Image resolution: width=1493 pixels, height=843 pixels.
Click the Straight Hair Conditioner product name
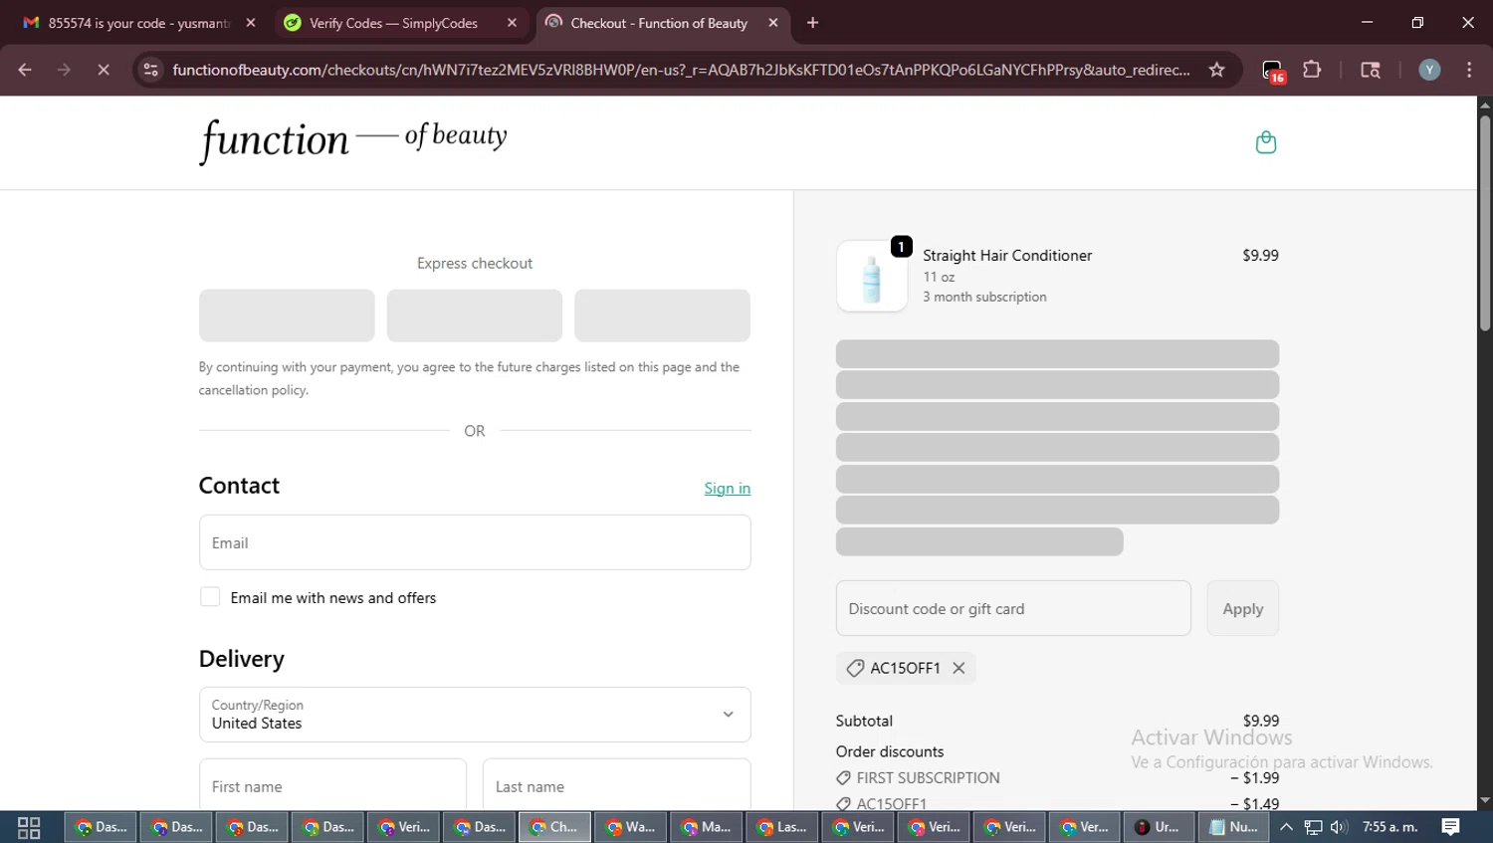[x=1006, y=255]
